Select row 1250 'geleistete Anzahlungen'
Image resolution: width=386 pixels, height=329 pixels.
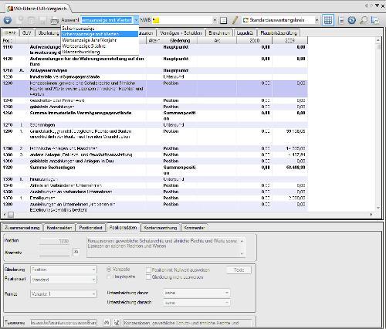point(154,107)
